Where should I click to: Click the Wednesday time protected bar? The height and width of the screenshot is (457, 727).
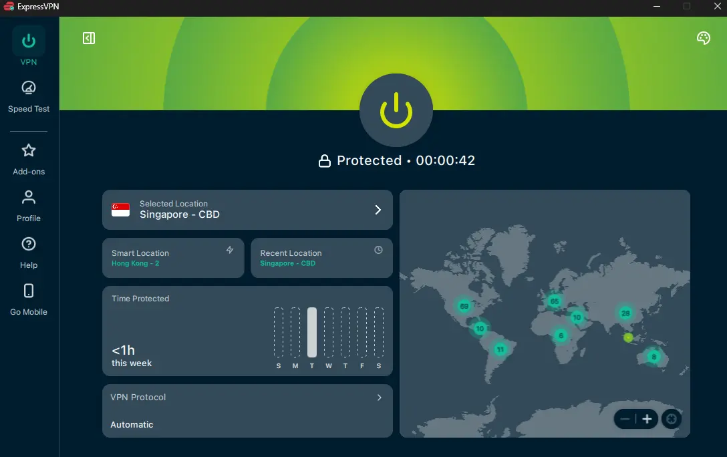329,332
